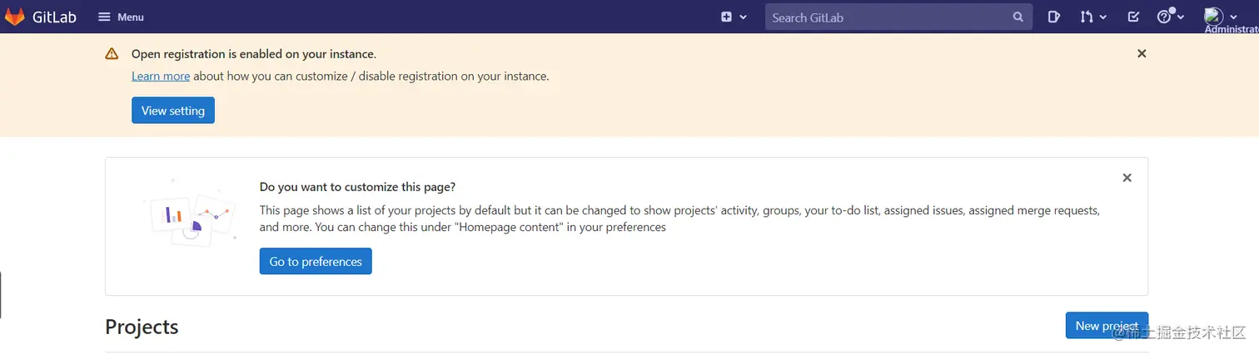Click the GitLab fox logo
The image size is (1259, 354).
tap(15, 17)
